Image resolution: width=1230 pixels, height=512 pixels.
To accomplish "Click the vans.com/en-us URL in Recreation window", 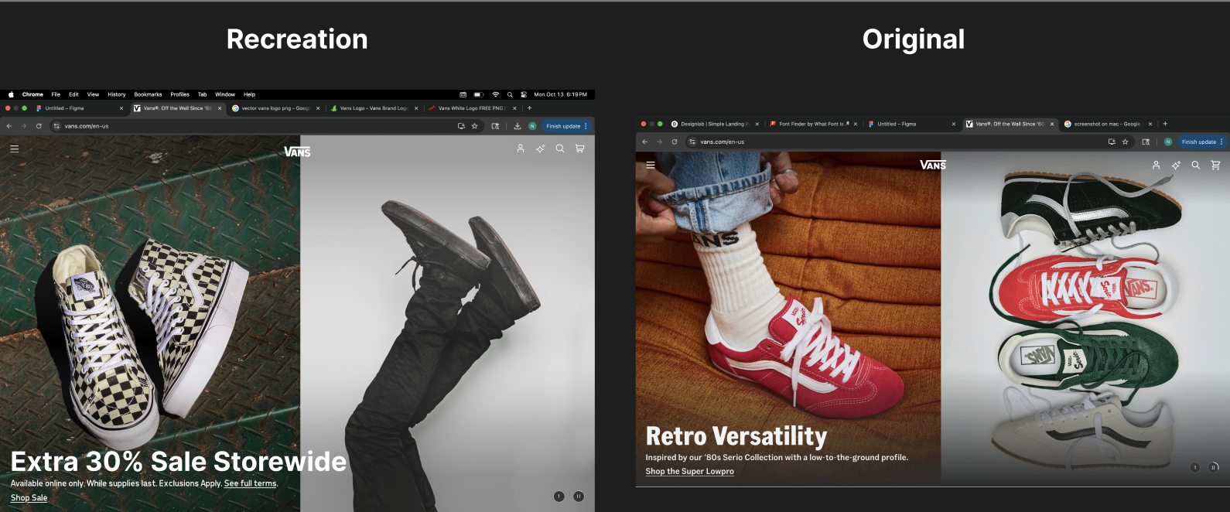I will tap(87, 126).
